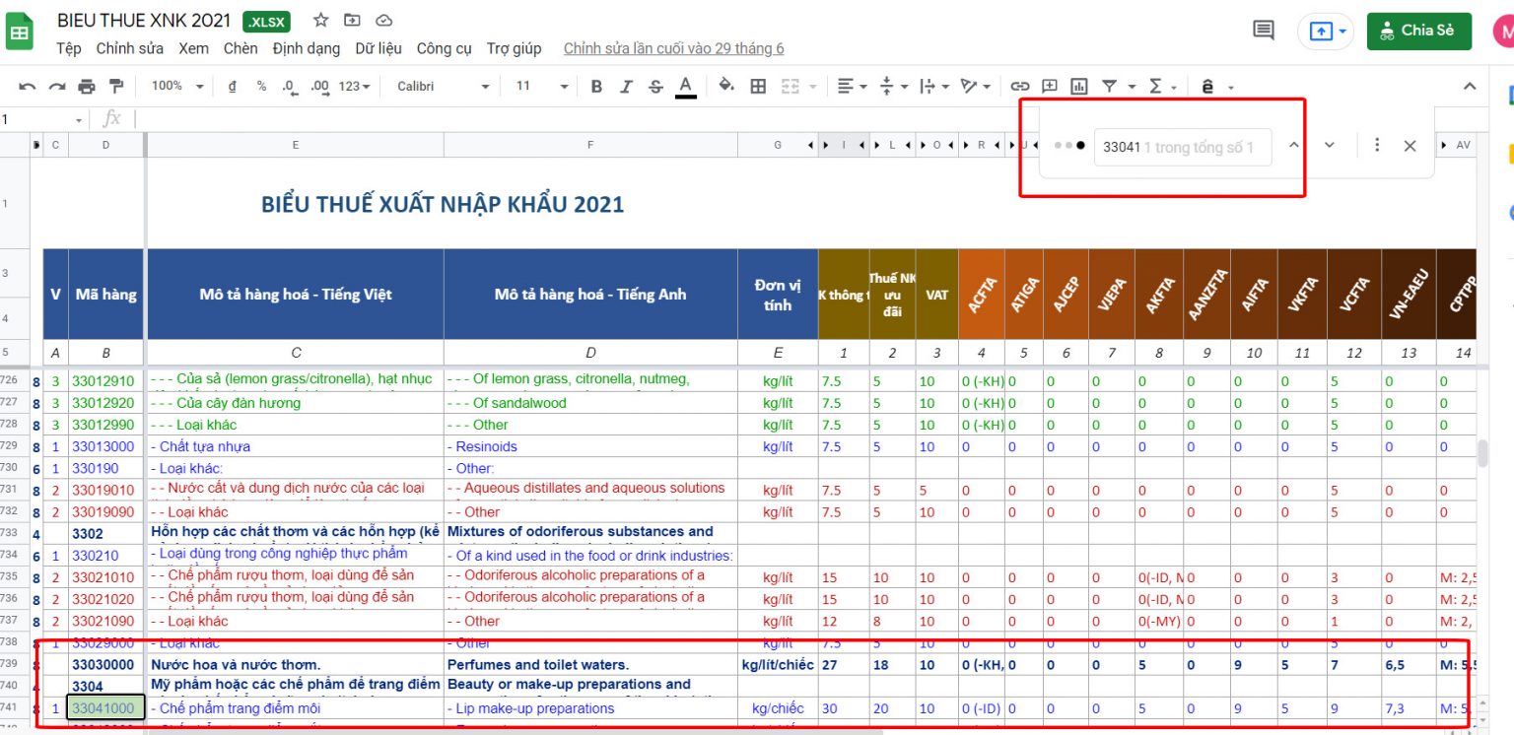Add a comment with the toolbar icon

[x=1050, y=87]
